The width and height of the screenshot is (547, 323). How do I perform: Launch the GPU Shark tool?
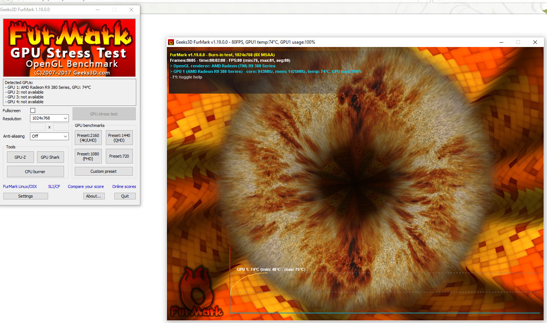point(50,157)
